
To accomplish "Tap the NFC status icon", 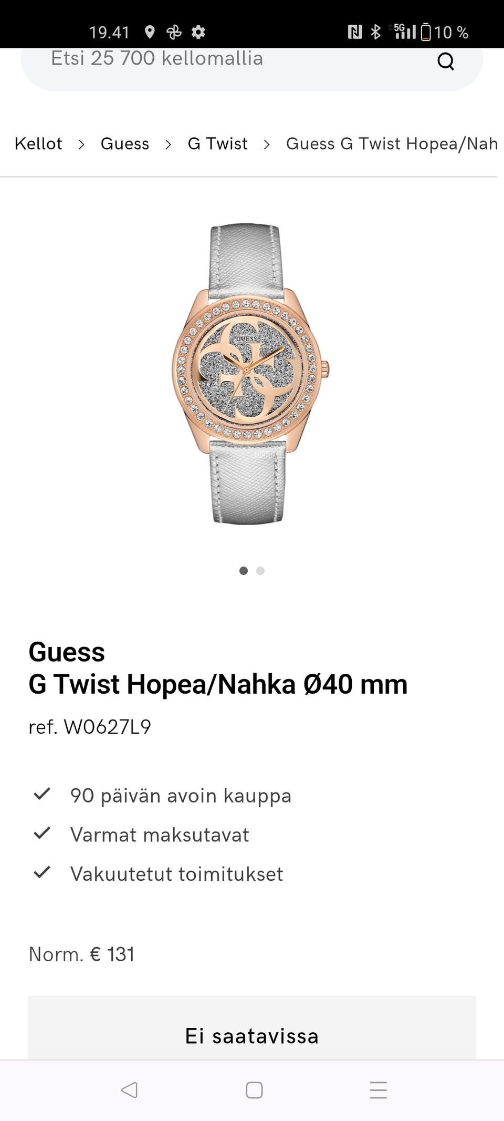I will pyautogui.click(x=355, y=32).
